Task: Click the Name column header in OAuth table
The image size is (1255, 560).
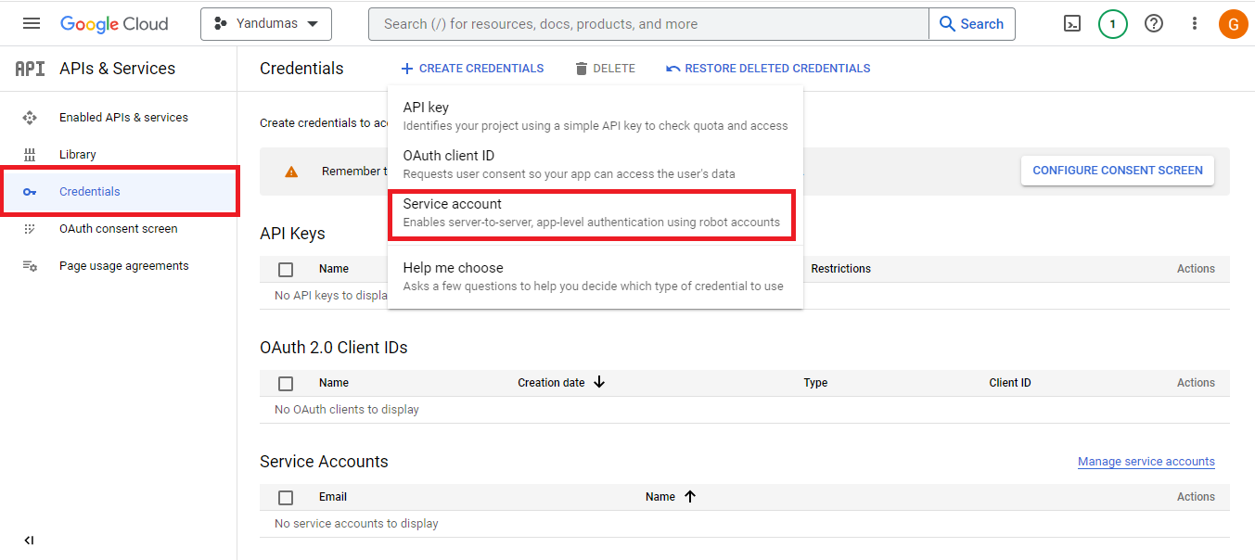Action: pos(334,383)
